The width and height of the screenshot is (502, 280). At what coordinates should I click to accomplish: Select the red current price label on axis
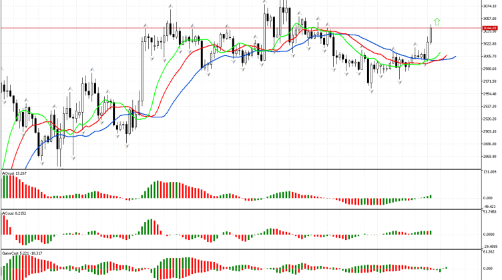click(490, 28)
